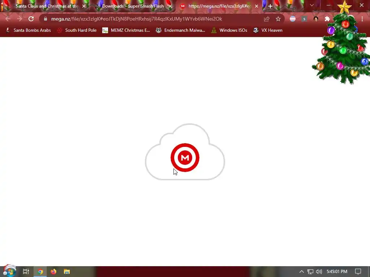370x277 pixels.
Task: Expand the tab search dropdown
Action: [x=312, y=5]
